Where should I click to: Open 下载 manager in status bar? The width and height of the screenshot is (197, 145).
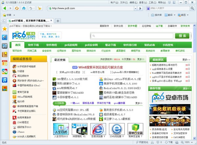click(x=169, y=142)
